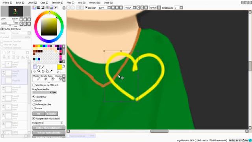Viewport: 252px width, 142px height.
Task: Choose the Escalar radio option
Action: [x=34, y=101]
